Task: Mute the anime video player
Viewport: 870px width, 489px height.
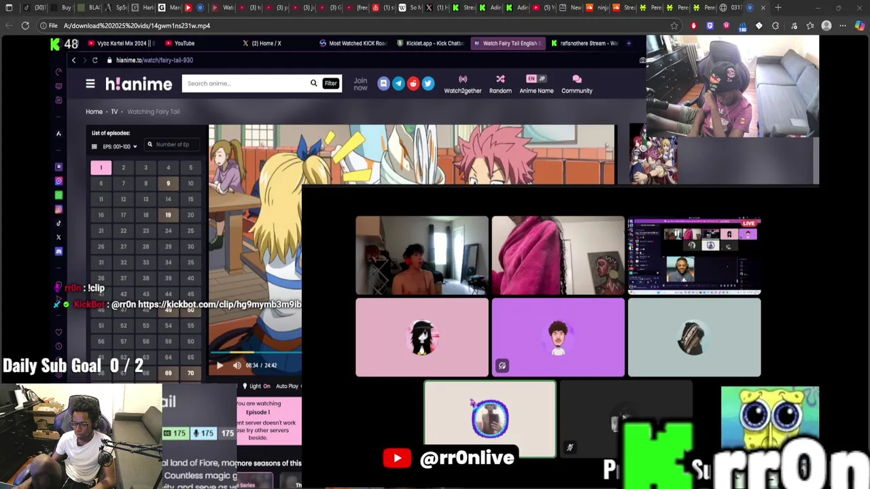Action: tap(237, 365)
